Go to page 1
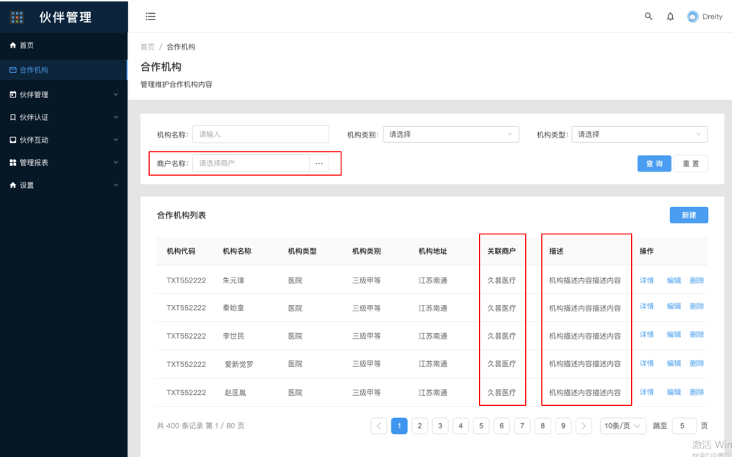Screen dimensions: 732x457 399,426
